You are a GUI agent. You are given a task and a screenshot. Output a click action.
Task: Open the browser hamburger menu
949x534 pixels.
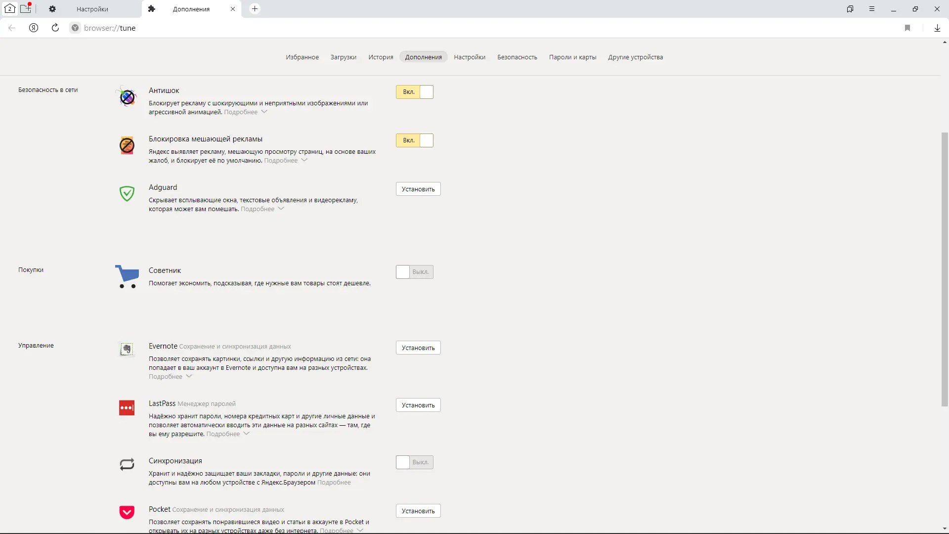pos(872,9)
